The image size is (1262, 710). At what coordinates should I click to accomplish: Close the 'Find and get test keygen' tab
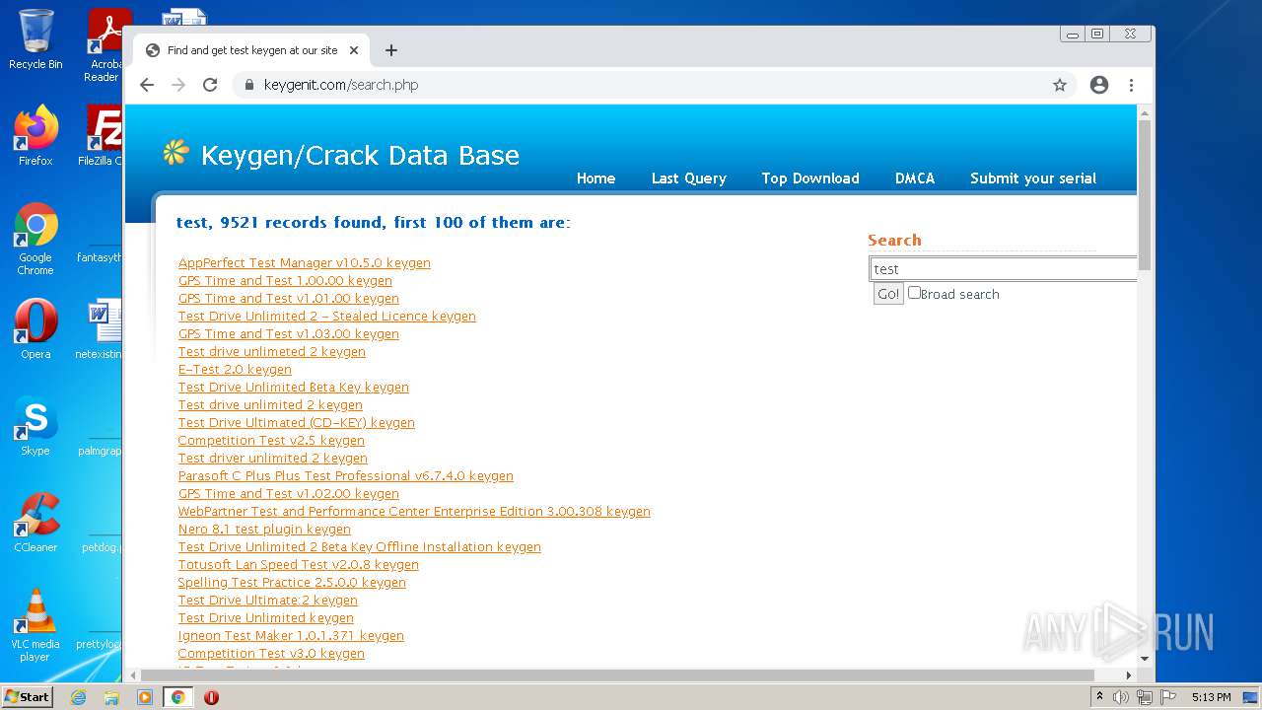(x=354, y=50)
